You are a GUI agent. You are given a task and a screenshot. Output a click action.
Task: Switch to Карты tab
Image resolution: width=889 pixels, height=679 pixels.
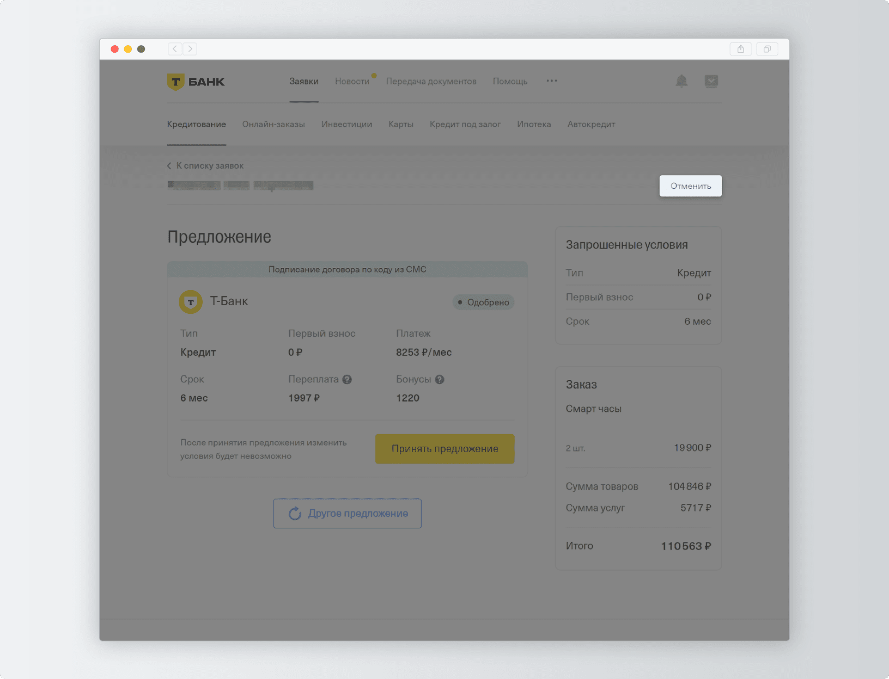pyautogui.click(x=401, y=124)
